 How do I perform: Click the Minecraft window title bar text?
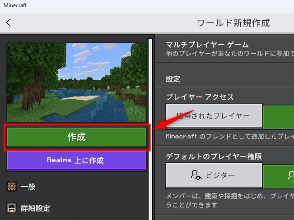point(16,5)
